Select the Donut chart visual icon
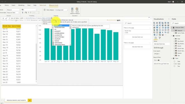The width and height of the screenshot is (185, 104). point(165,28)
